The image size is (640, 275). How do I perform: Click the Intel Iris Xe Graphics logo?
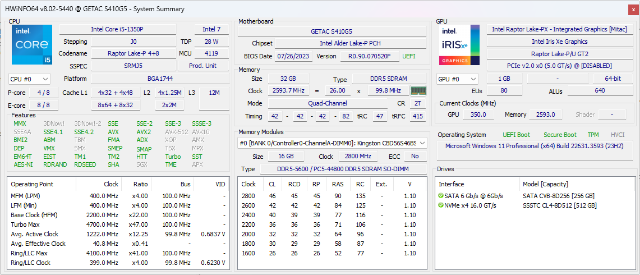click(x=459, y=45)
